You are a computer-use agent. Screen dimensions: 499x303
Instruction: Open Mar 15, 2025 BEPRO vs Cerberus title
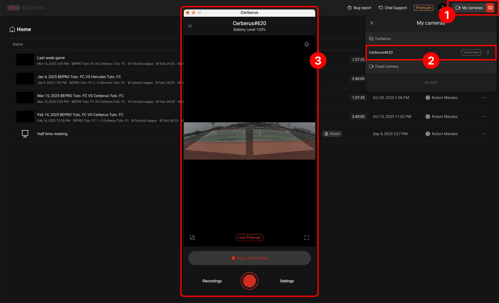[x=81, y=96]
